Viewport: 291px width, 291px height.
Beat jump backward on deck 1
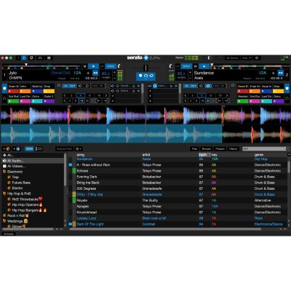pos(99,100)
